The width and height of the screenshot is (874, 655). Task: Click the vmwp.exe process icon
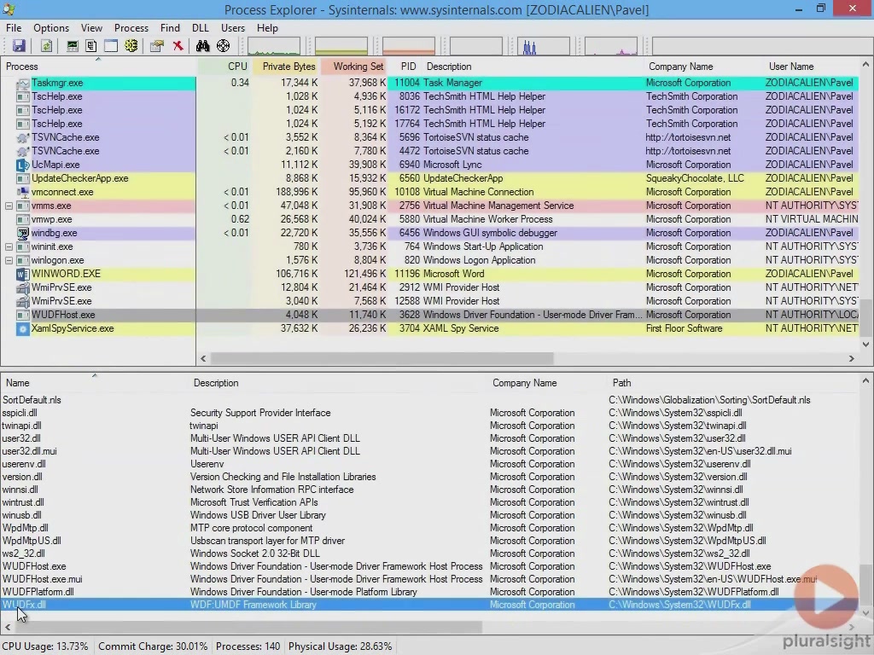[23, 219]
